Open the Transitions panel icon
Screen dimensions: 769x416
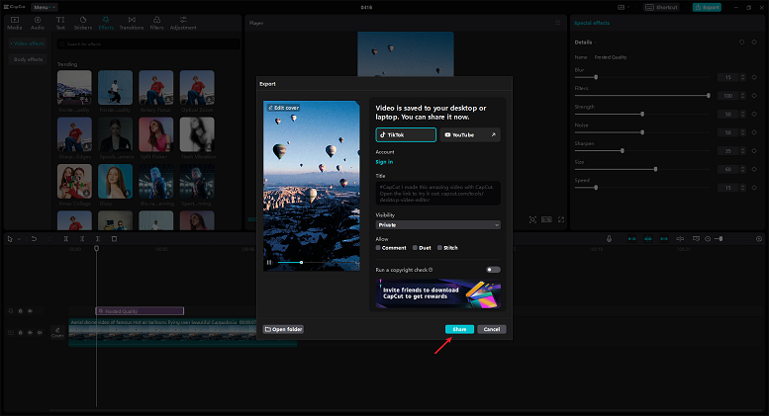(132, 21)
